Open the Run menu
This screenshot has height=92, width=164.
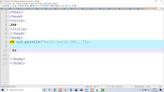pyautogui.click(x=45, y=4)
